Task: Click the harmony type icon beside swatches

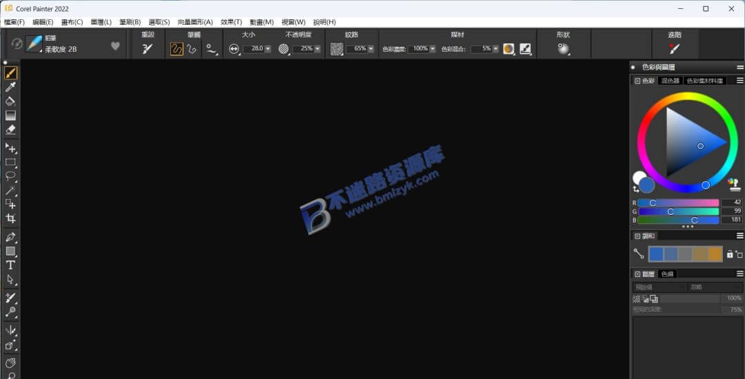Action: pos(639,254)
